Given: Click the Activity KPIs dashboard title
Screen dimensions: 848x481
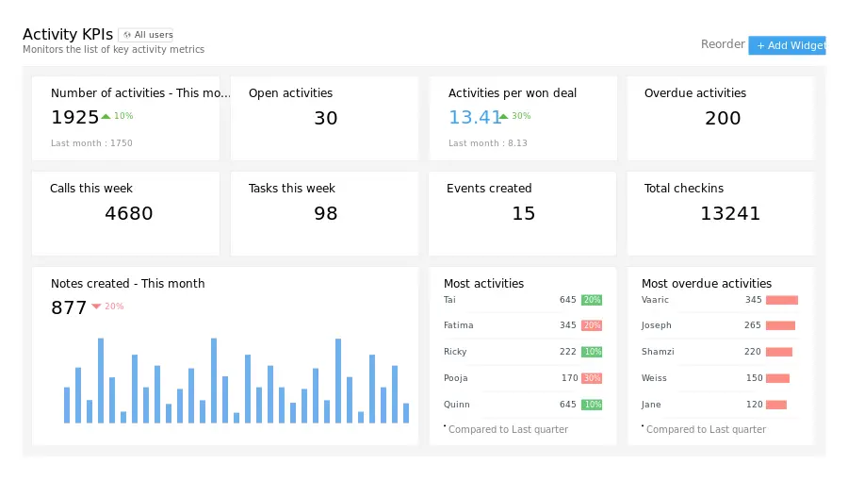Looking at the screenshot, I should pyautogui.click(x=68, y=34).
